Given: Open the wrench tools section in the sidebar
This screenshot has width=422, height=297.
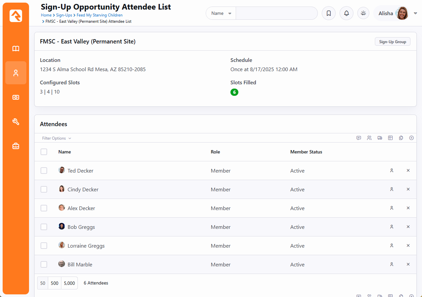Looking at the screenshot, I should click(x=16, y=122).
